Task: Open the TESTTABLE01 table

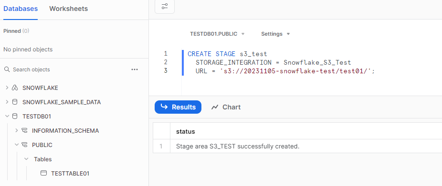Action: (70, 173)
